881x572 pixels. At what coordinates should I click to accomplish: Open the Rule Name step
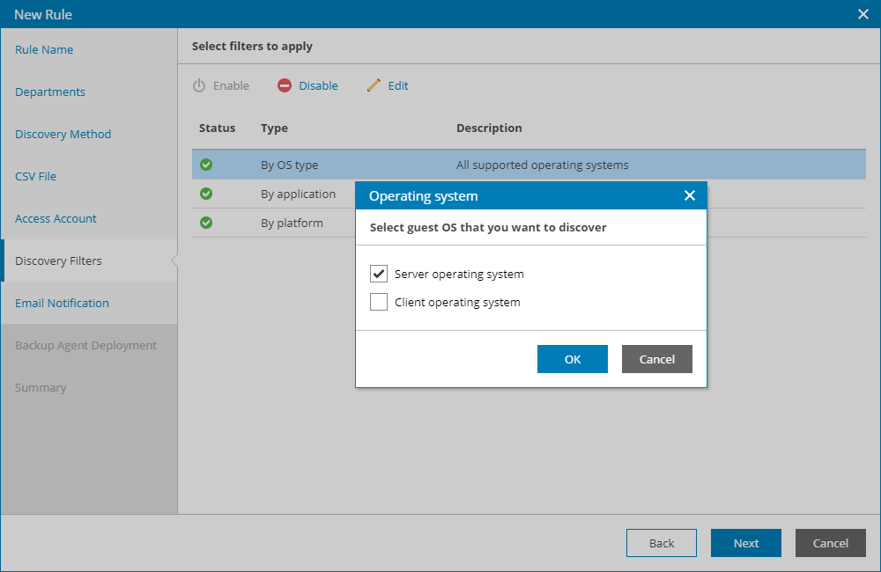click(44, 49)
